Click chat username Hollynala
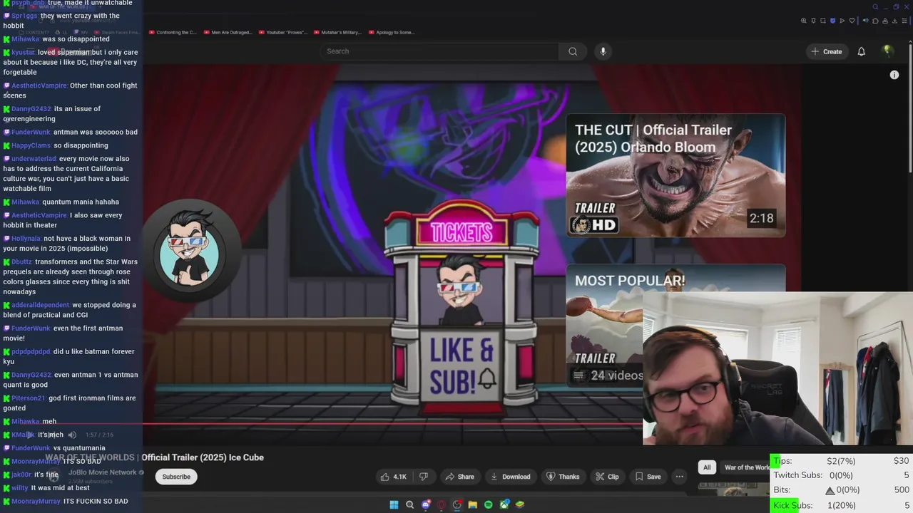913x513 pixels. pos(26,239)
